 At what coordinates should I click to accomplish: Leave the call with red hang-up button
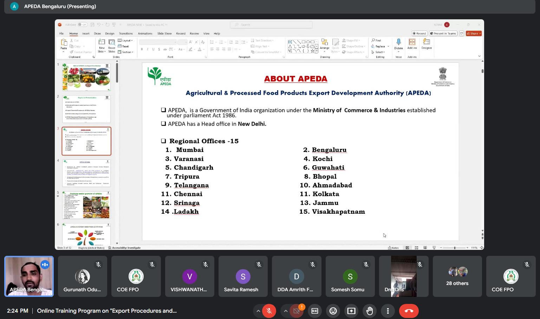pyautogui.click(x=409, y=311)
